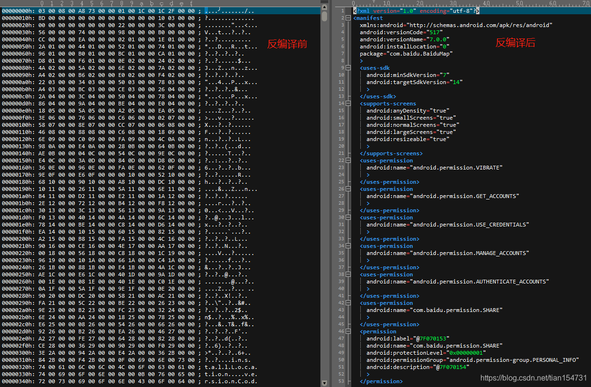Screen dimensions: 591x387
Task: Click the android:permissionGroup PERSONAL_INFO line
Action: tap(473, 360)
